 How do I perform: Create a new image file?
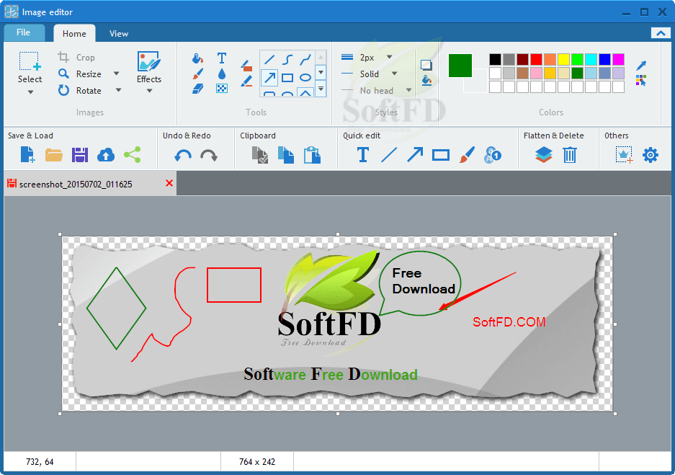[x=27, y=154]
